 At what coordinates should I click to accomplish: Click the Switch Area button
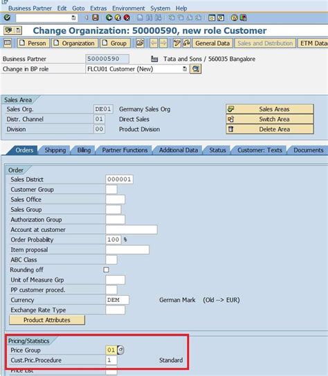click(x=270, y=119)
